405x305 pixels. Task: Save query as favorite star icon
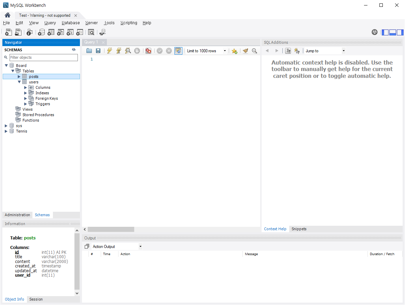(x=234, y=51)
